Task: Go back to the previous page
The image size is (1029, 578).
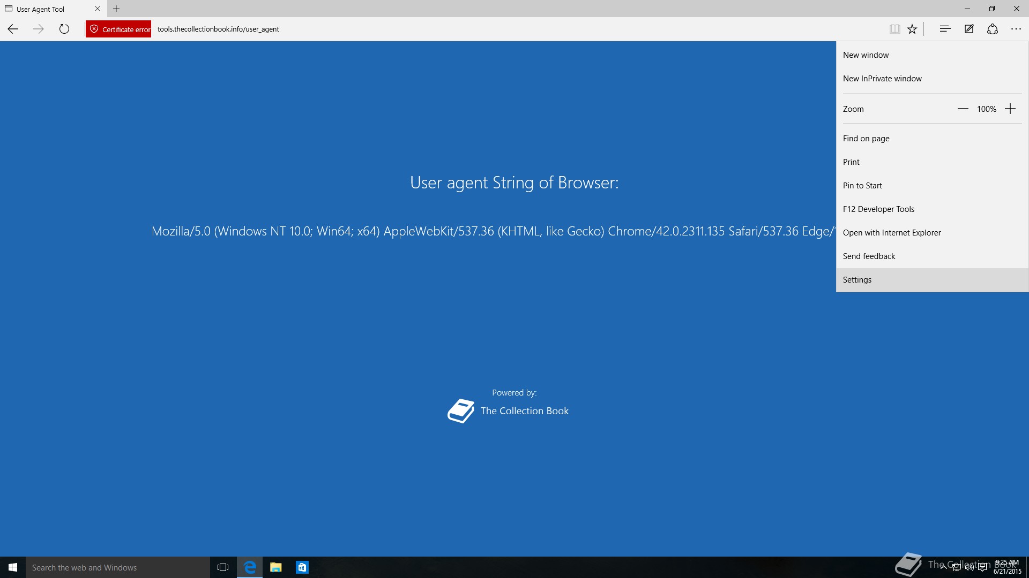Action: tap(13, 29)
